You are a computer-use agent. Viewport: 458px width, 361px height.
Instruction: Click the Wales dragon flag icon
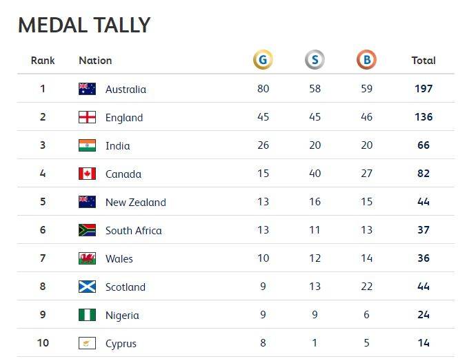tap(87, 258)
